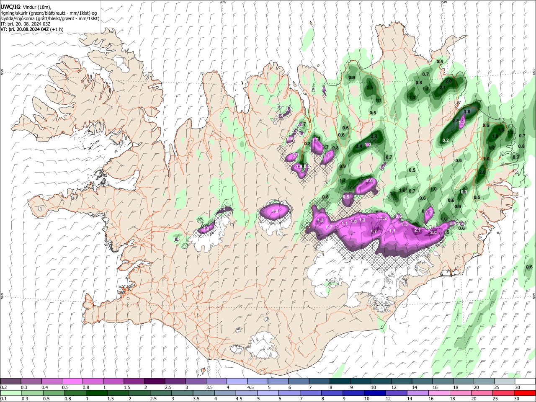536x402 pixels.
Task: Click the light grey 25–30 snow scale swatch
Action: pos(505,381)
